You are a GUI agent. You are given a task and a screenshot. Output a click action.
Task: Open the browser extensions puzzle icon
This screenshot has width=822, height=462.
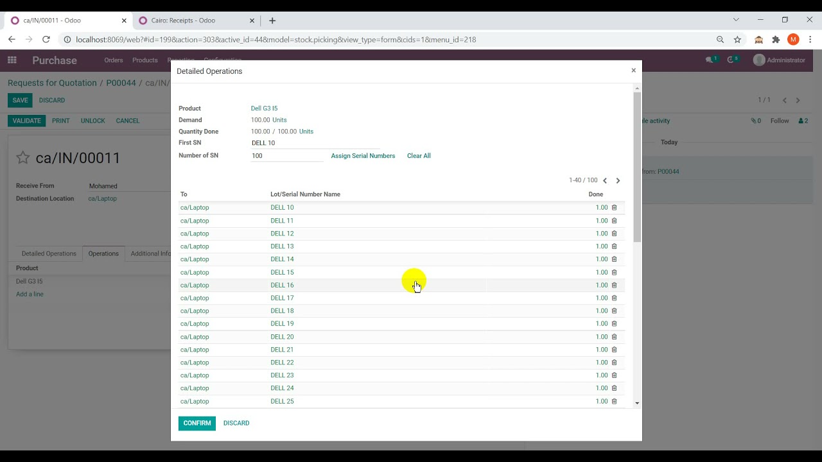[x=776, y=40]
